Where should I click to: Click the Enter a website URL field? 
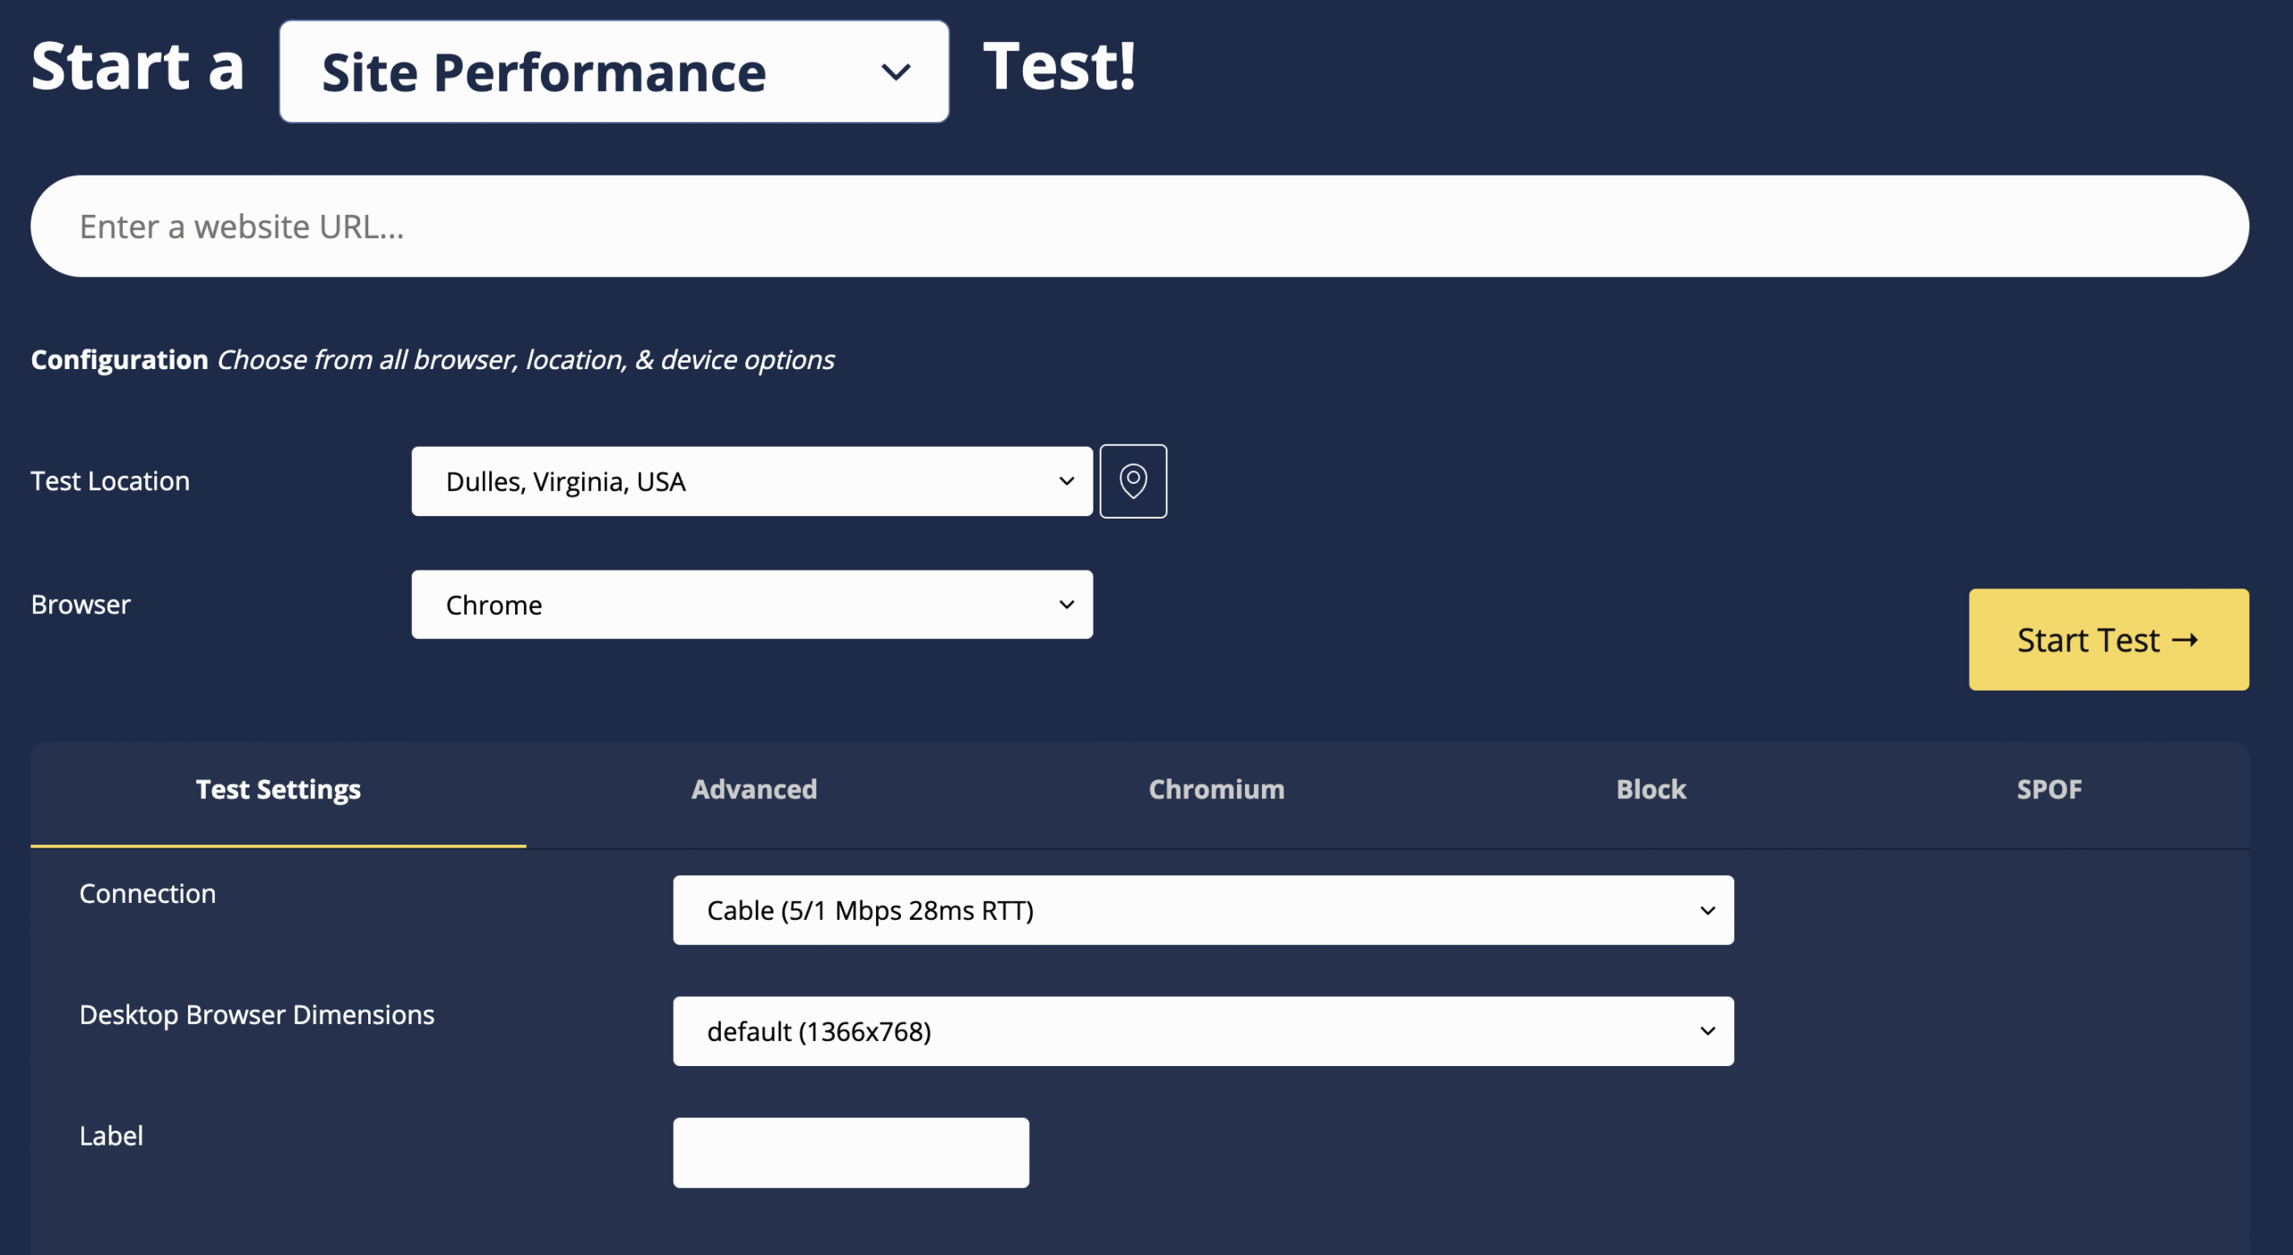click(1138, 227)
